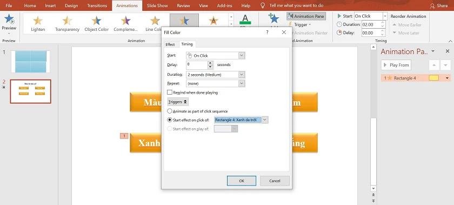Open the Transitions ribbon tab

pos(97,5)
